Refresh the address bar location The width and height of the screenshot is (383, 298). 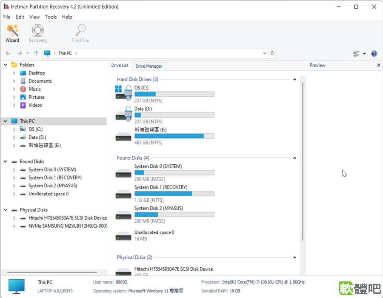click(x=272, y=53)
